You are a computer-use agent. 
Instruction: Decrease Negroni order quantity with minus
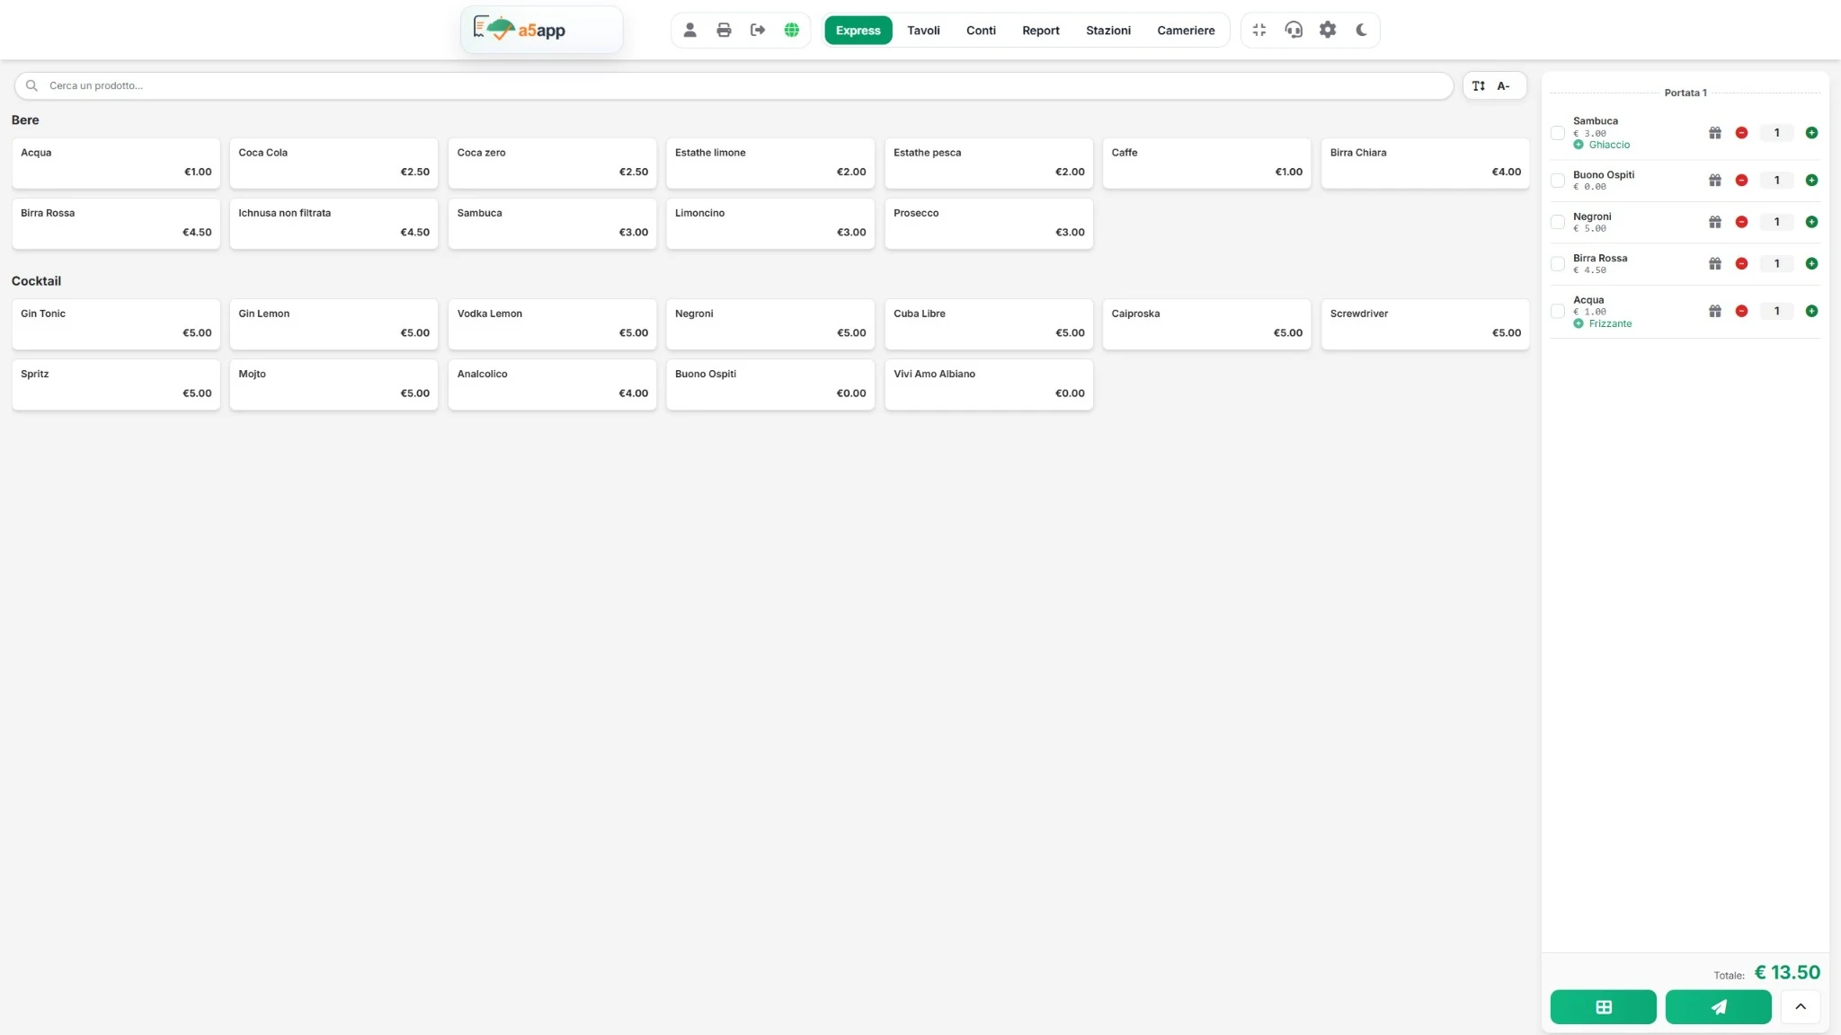coord(1741,221)
